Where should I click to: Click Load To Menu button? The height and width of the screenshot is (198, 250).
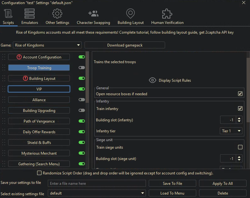pos(172,193)
